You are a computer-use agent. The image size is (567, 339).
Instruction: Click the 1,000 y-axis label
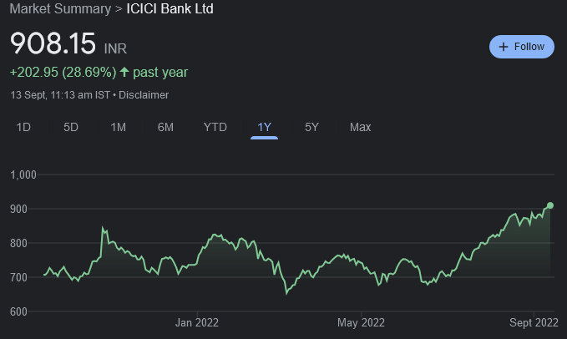pyautogui.click(x=25, y=175)
